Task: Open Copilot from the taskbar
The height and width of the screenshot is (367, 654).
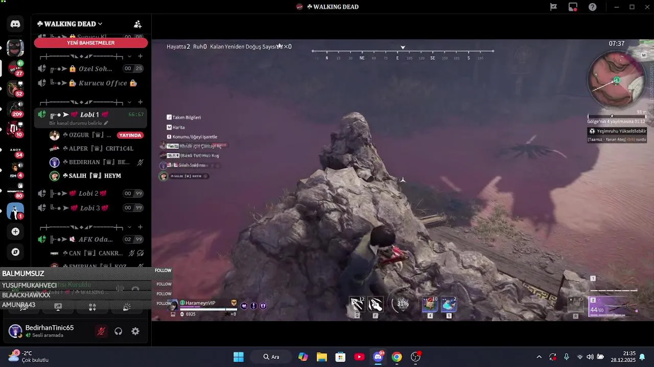Action: 303,357
